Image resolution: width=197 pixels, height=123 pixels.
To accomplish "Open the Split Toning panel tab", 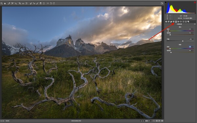I will point(176,22).
